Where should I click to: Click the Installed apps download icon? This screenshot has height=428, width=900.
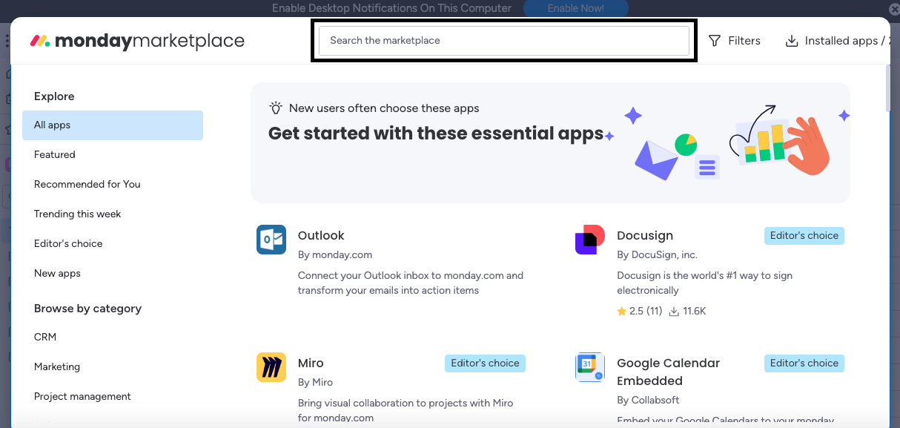[792, 41]
